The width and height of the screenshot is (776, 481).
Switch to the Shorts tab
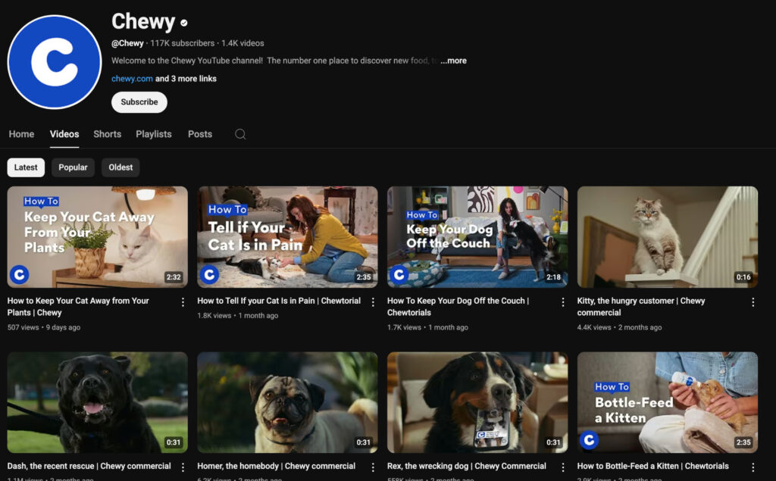tap(108, 134)
